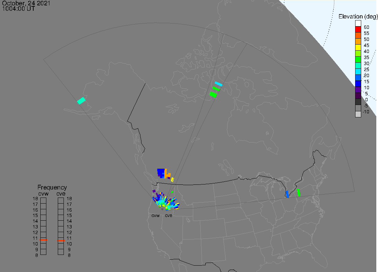Click the 'Frequency' panel heading
Screen dimensions: 378x272
(52, 187)
